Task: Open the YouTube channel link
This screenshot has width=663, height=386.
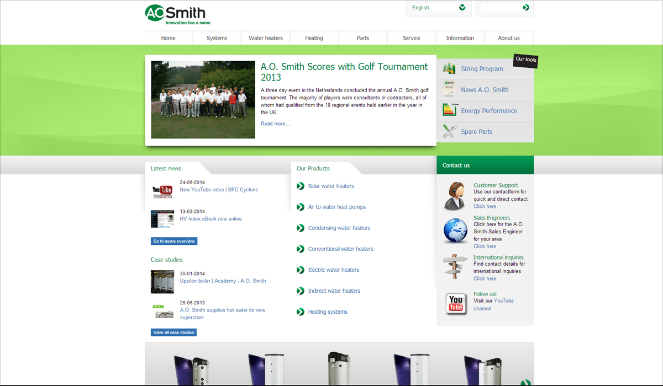Action: tap(493, 304)
